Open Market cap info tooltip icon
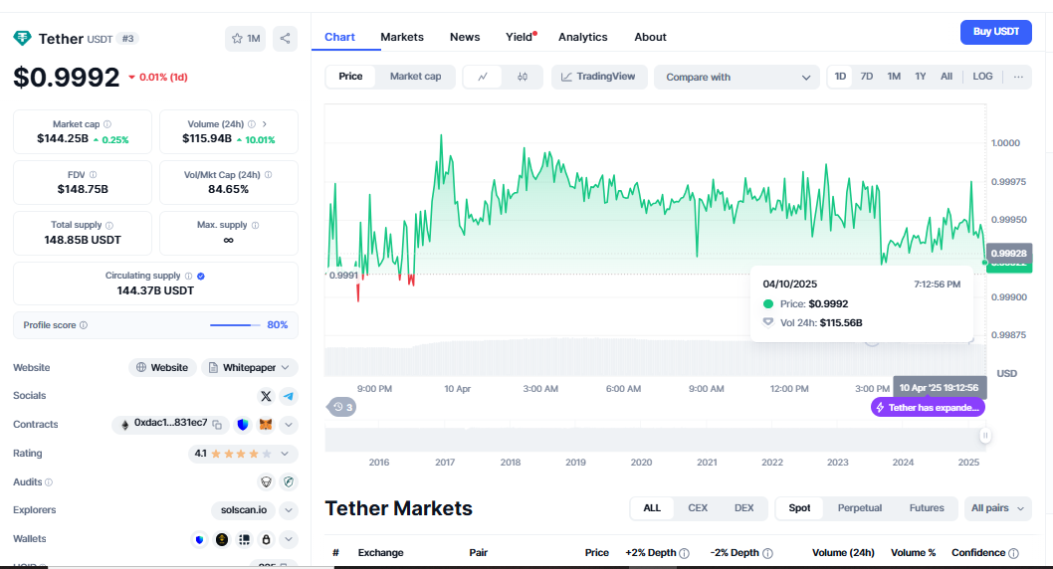Screen dimensions: 1053x569 click(107, 124)
